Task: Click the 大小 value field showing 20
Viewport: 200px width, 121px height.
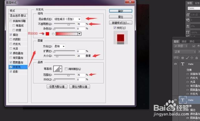Action: [x=81, y=56]
